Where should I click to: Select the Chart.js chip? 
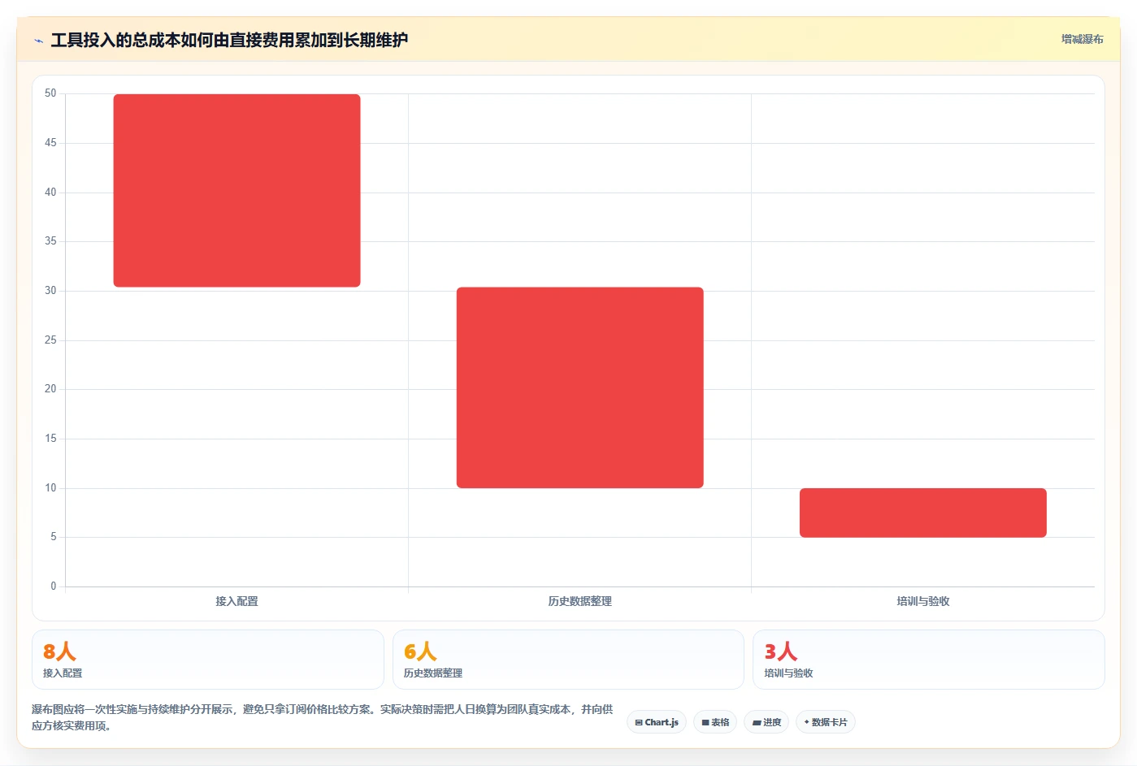pos(657,722)
